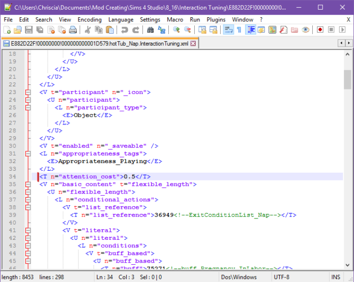The image size is (354, 282).
Task: Collapse the fold marker on line 23
Action: 27,92
